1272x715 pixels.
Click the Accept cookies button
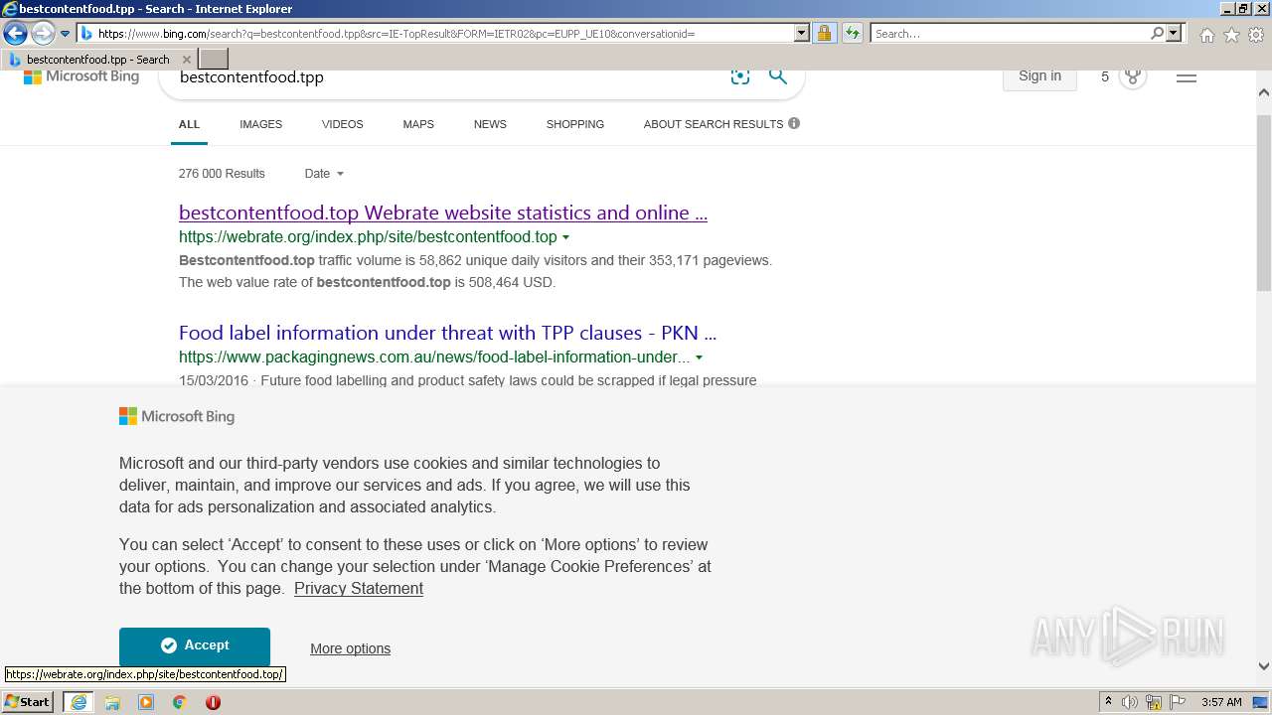pos(195,646)
